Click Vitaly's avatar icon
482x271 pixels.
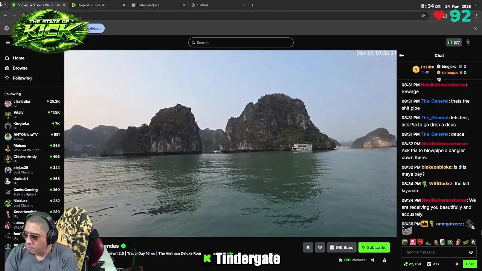pos(8,114)
